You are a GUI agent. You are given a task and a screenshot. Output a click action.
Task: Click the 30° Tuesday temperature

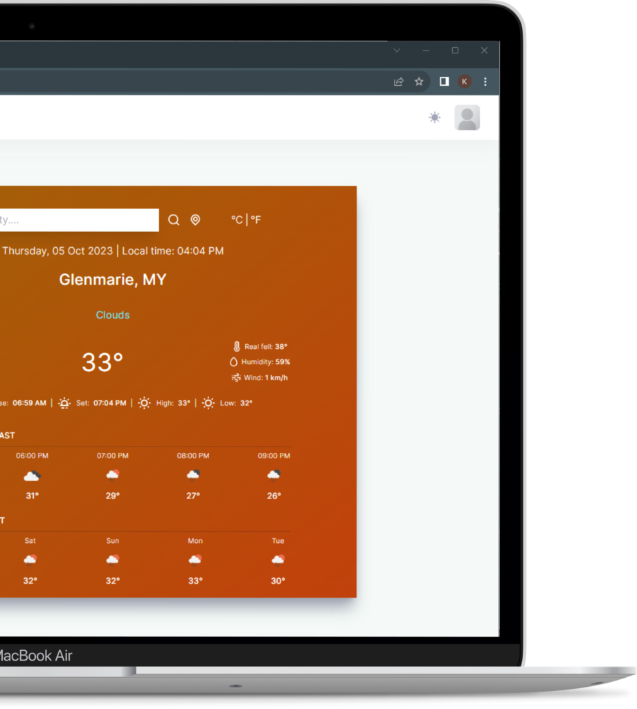click(278, 581)
